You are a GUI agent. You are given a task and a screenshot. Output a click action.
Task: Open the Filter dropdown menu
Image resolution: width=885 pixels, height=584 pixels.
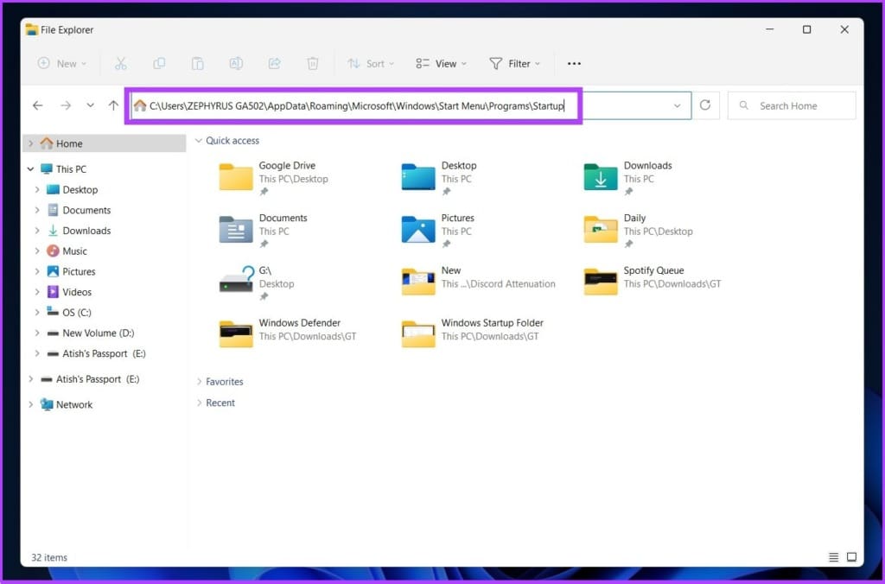tap(515, 64)
